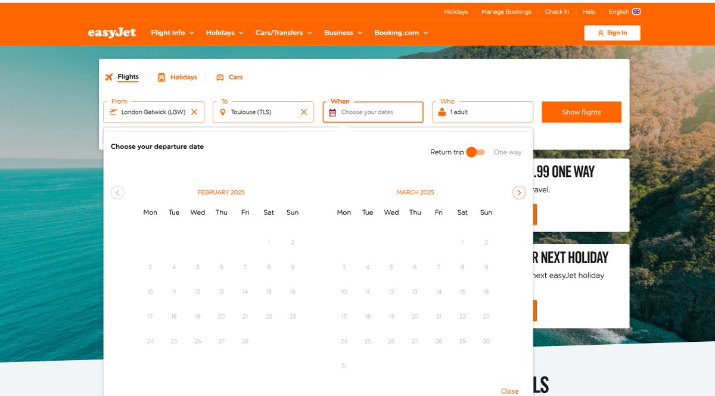Click the From airport input field
This screenshot has width=715, height=396.
point(154,112)
